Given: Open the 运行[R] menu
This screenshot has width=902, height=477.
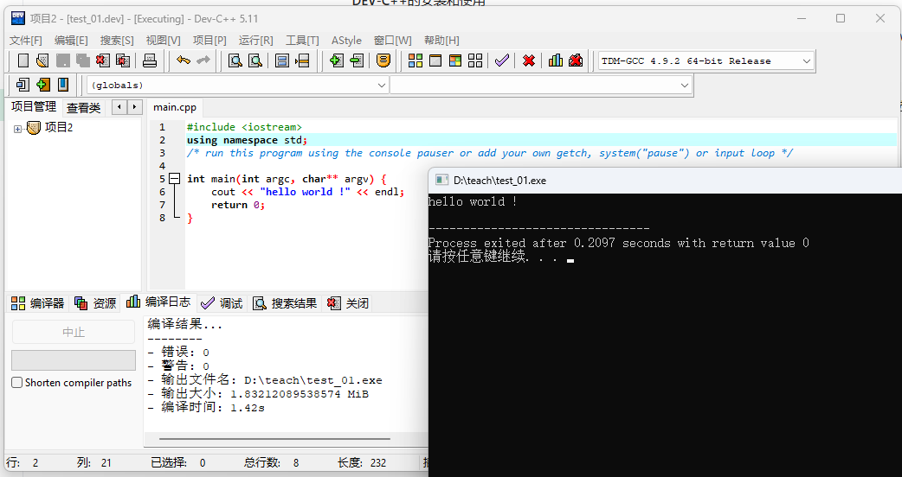Looking at the screenshot, I should [x=255, y=41].
